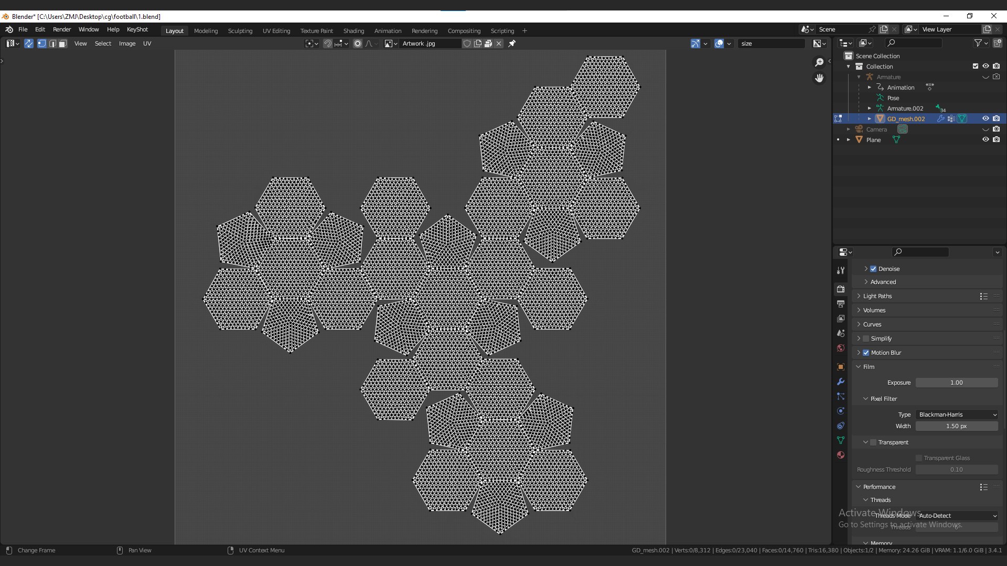Viewport: 1007px width, 566px height.
Task: Open the Output properties printer tab
Action: pos(841,304)
